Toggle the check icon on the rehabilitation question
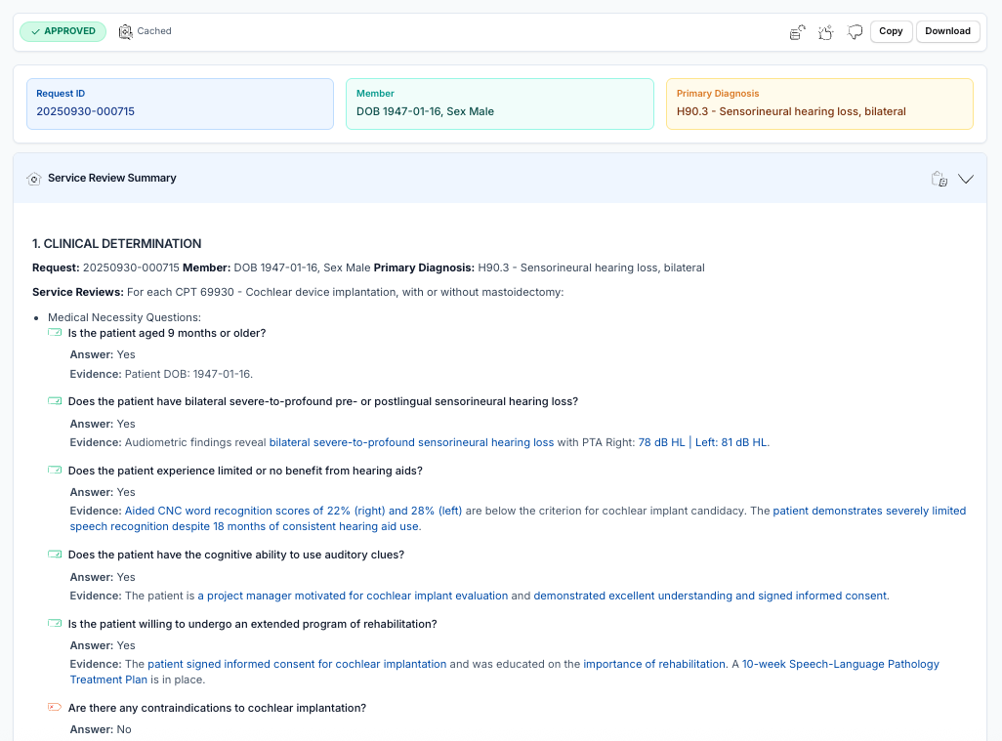The height and width of the screenshot is (741, 1002). pos(54,622)
